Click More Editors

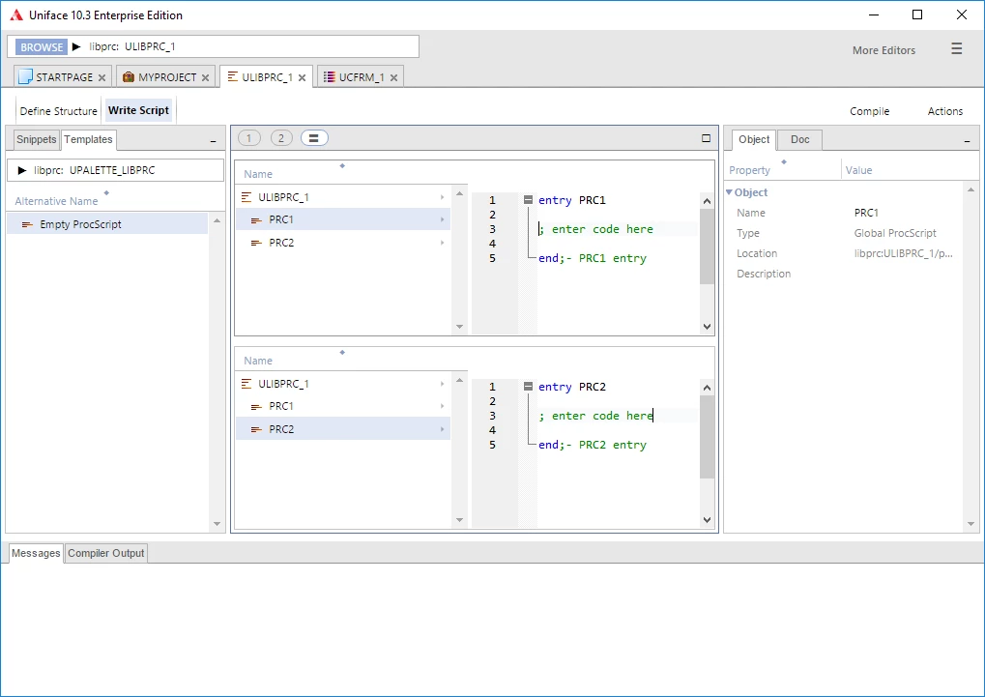tap(884, 50)
